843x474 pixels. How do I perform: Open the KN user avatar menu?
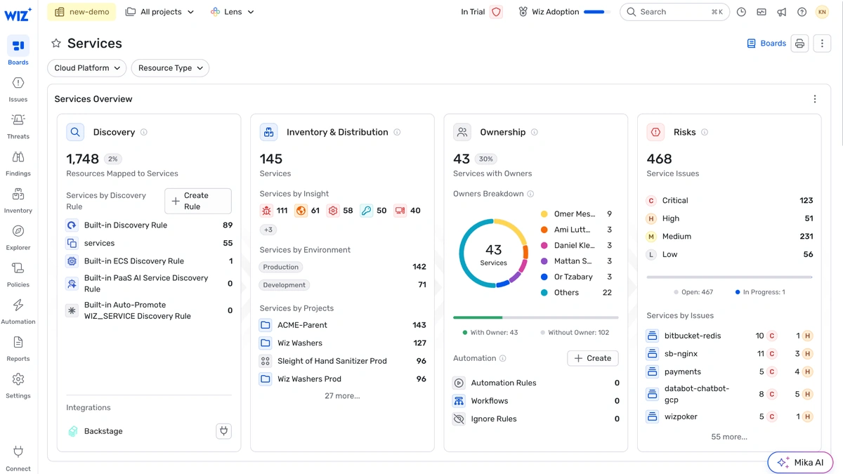tap(822, 12)
